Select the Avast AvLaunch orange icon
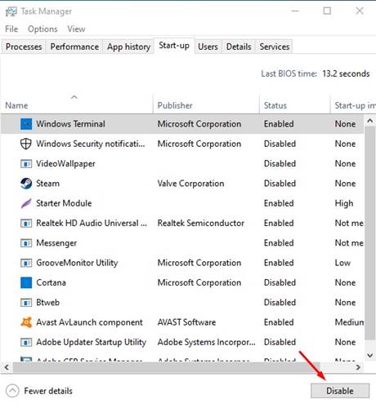 tap(26, 322)
